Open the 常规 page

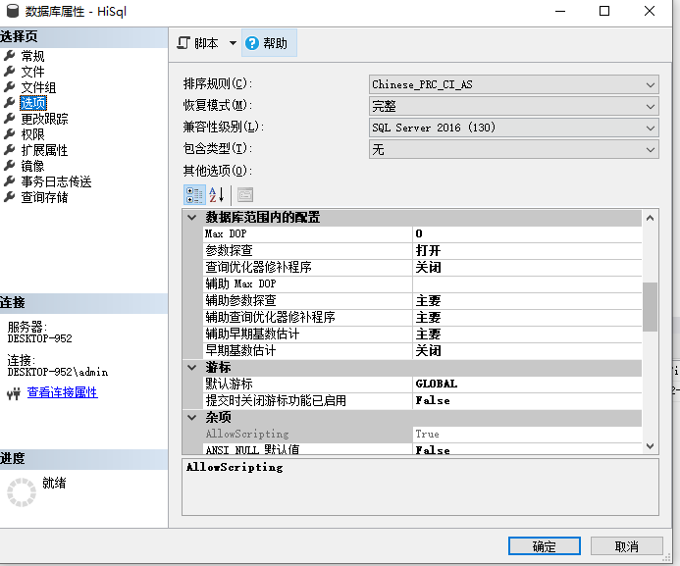pyautogui.click(x=32, y=56)
